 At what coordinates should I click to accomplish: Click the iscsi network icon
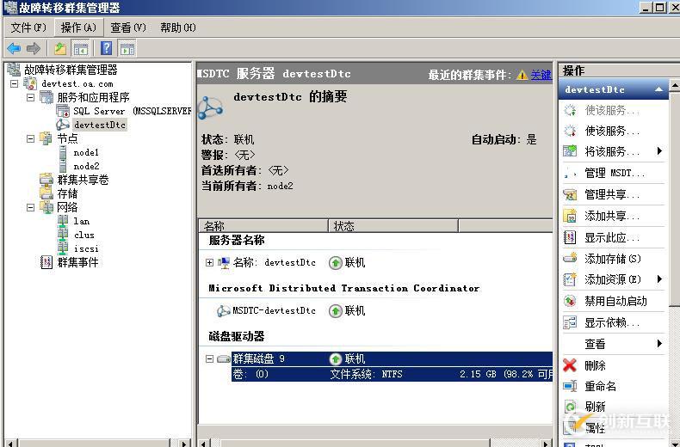pyautogui.click(x=64, y=248)
